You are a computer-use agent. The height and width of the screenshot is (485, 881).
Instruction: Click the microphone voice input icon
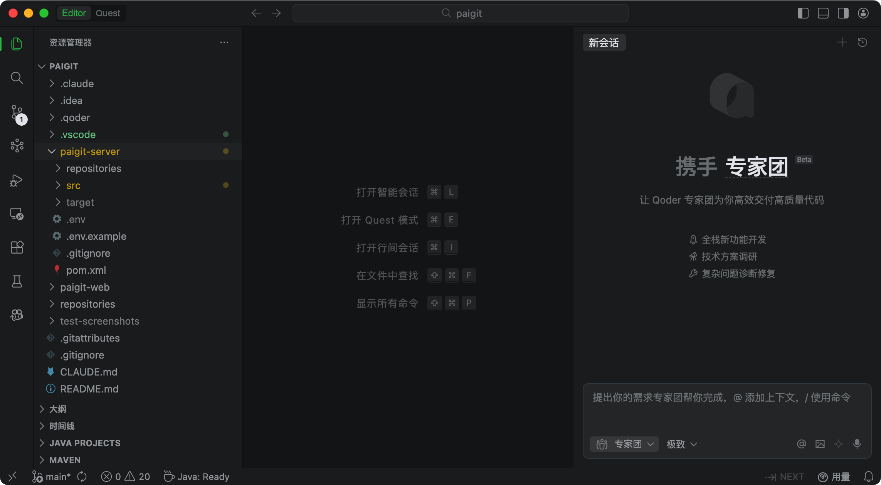pos(857,444)
